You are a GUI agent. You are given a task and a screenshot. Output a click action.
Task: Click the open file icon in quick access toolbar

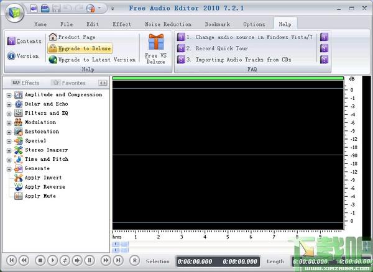pos(45,8)
